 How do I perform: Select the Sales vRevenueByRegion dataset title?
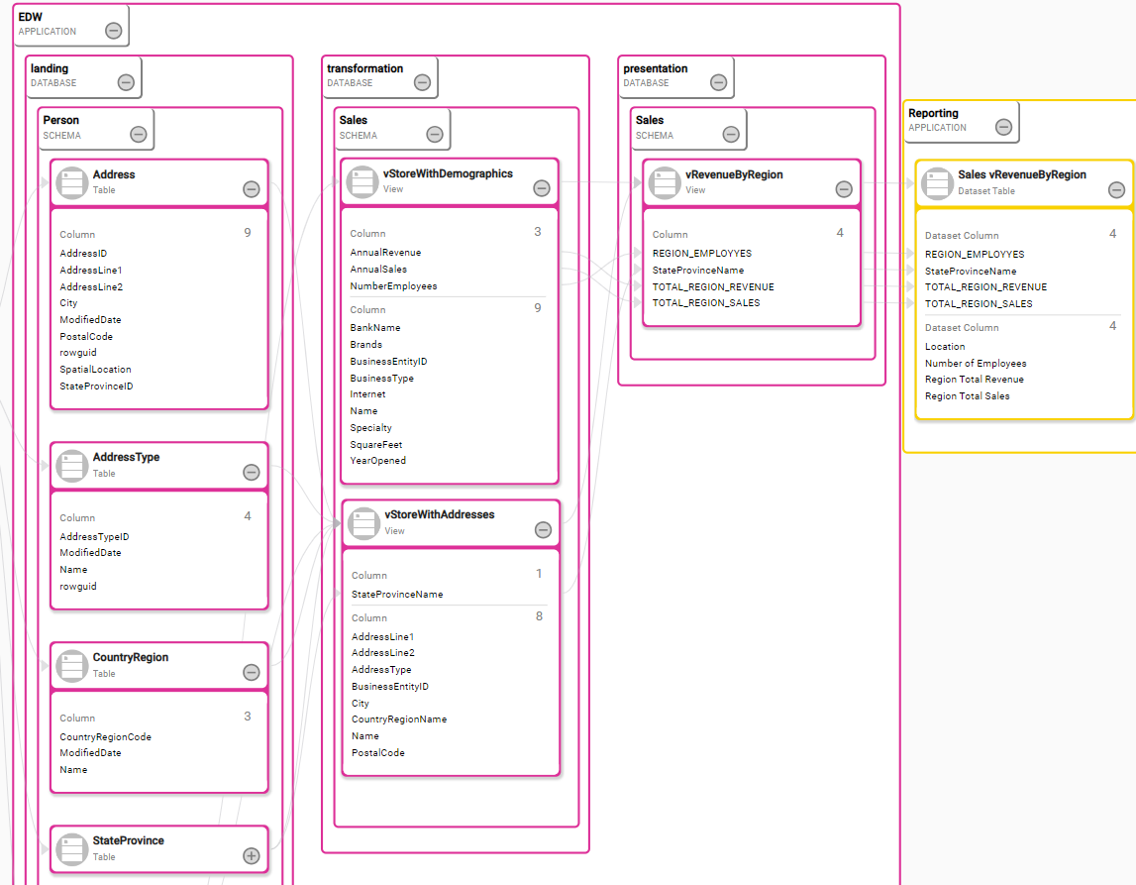1022,174
